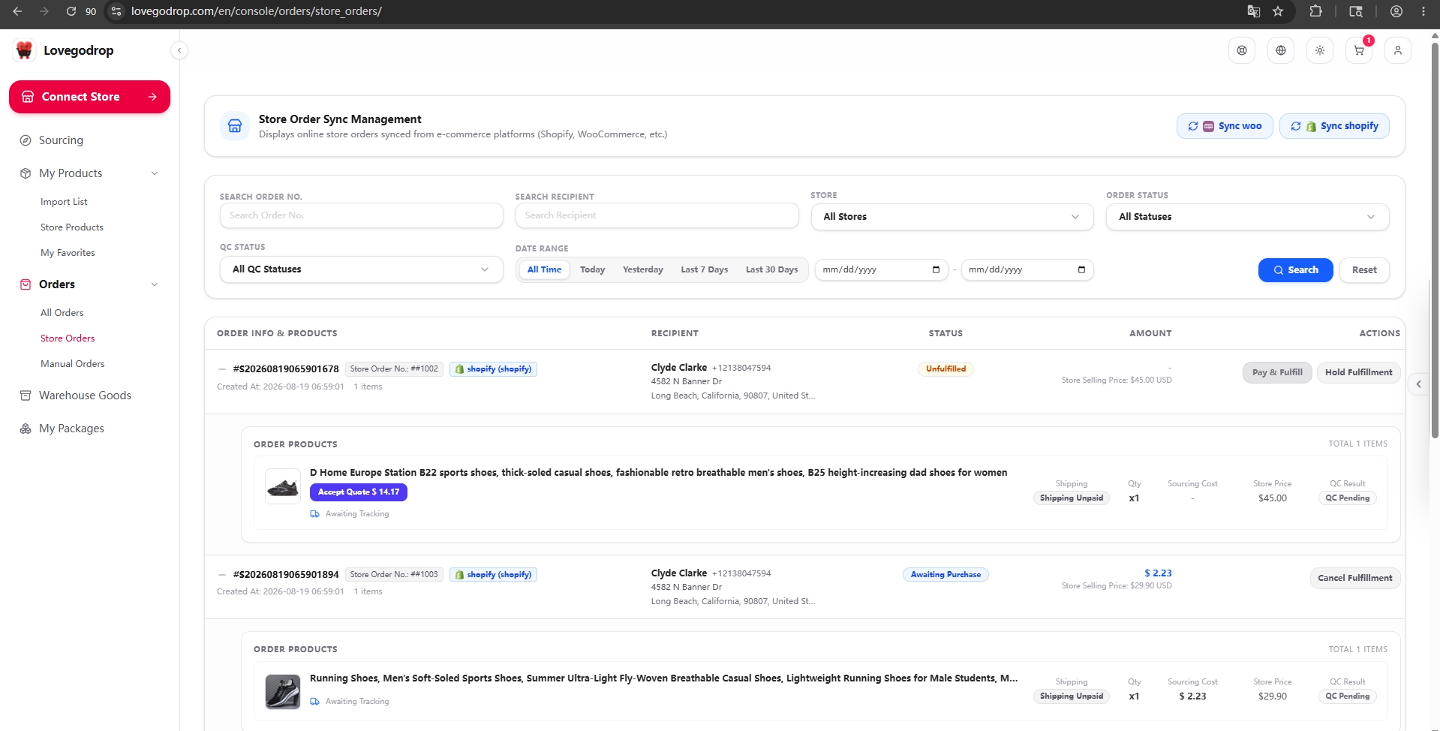Select the Today date range
This screenshot has height=731, width=1440.
(592, 269)
